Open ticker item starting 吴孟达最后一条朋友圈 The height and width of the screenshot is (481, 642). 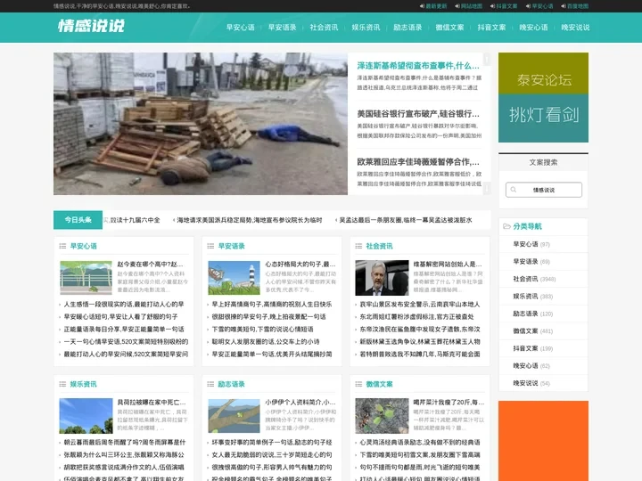click(406, 220)
